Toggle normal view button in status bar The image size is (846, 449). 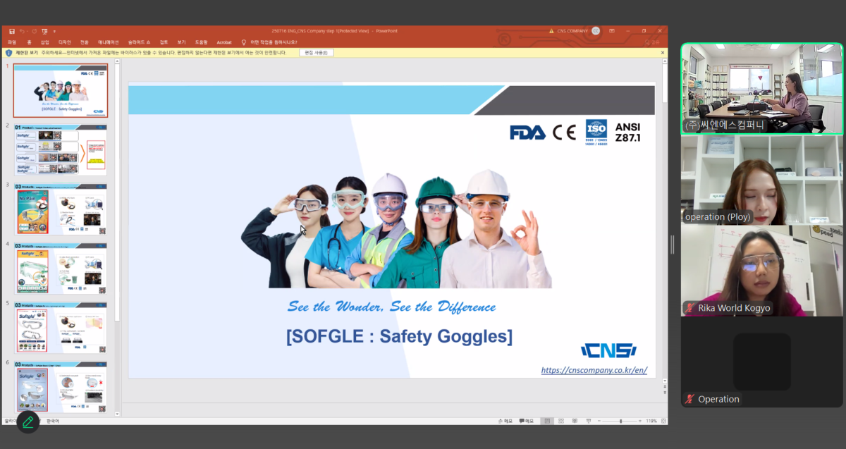(546, 421)
